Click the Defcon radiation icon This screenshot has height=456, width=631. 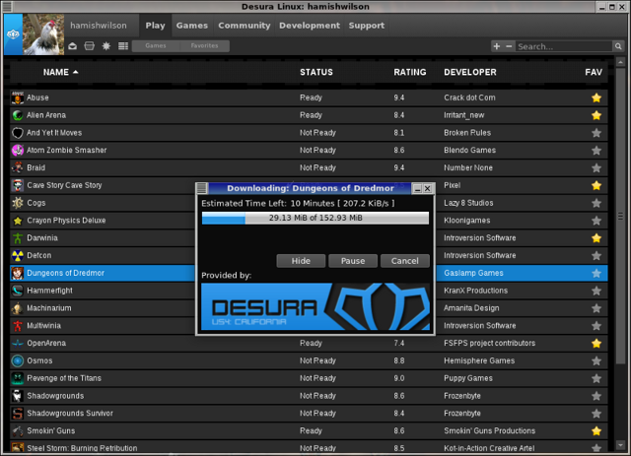point(18,255)
